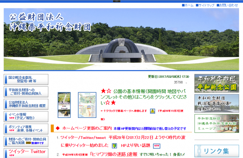Click the 整備中です construction stripe icon
243x158 pixels.
click(28, 143)
